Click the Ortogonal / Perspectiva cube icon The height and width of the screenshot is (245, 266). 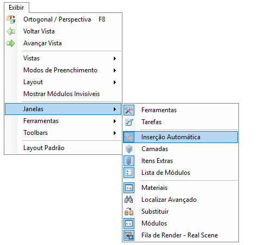[x=11, y=19]
